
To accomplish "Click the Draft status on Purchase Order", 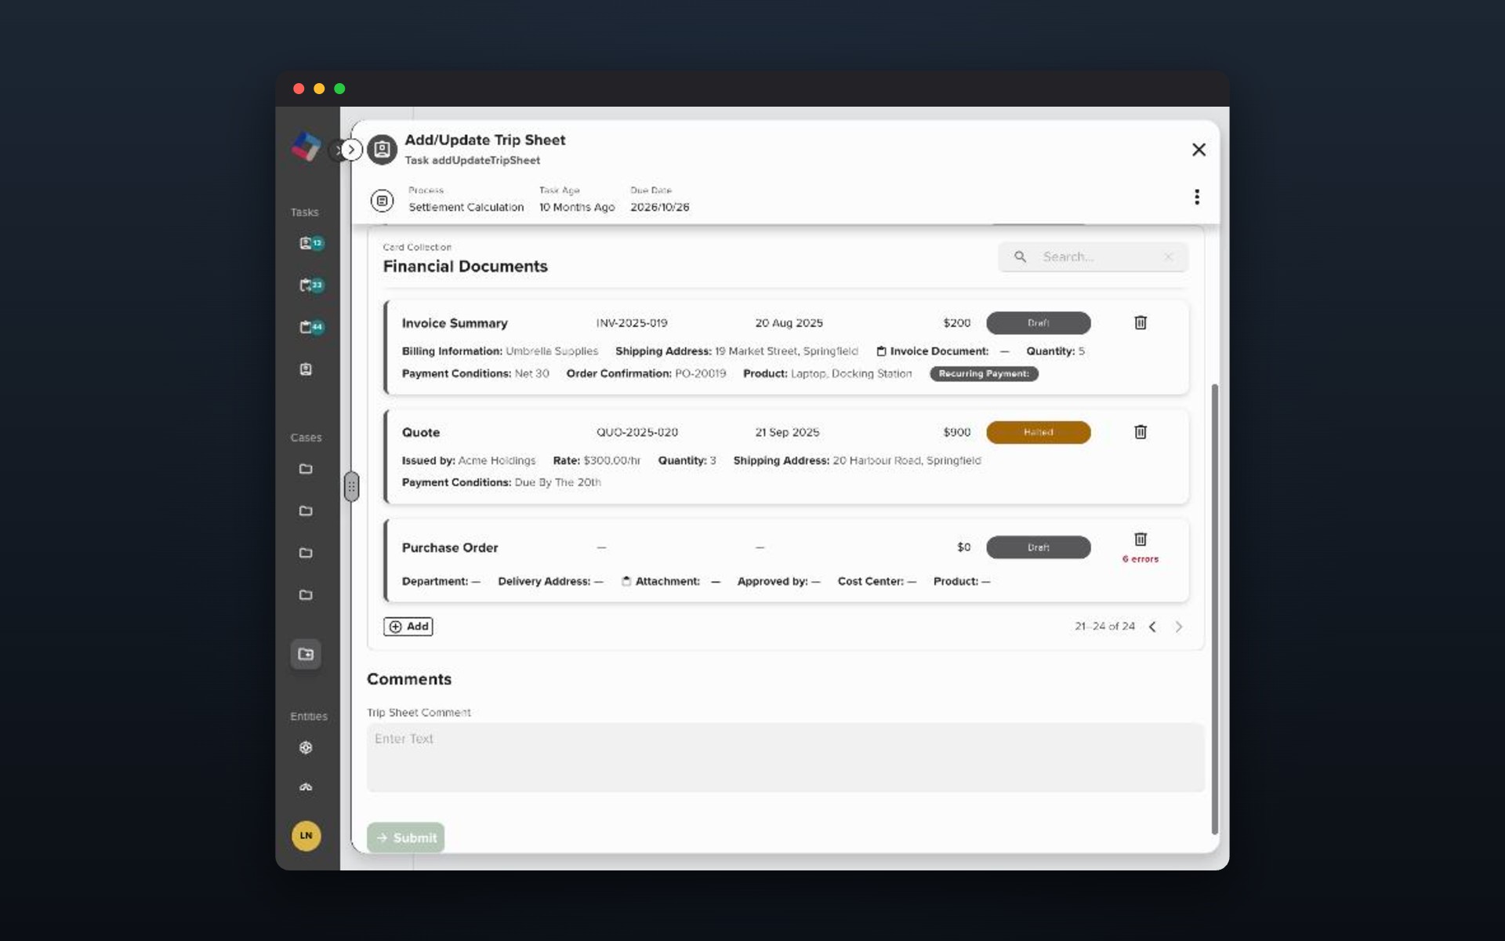I will pos(1038,547).
